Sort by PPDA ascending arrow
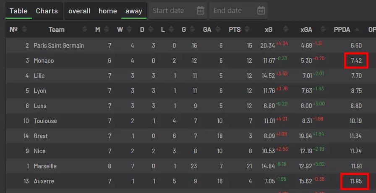Image resolution: width=376 pixels, height=193 pixels. coord(357,29)
